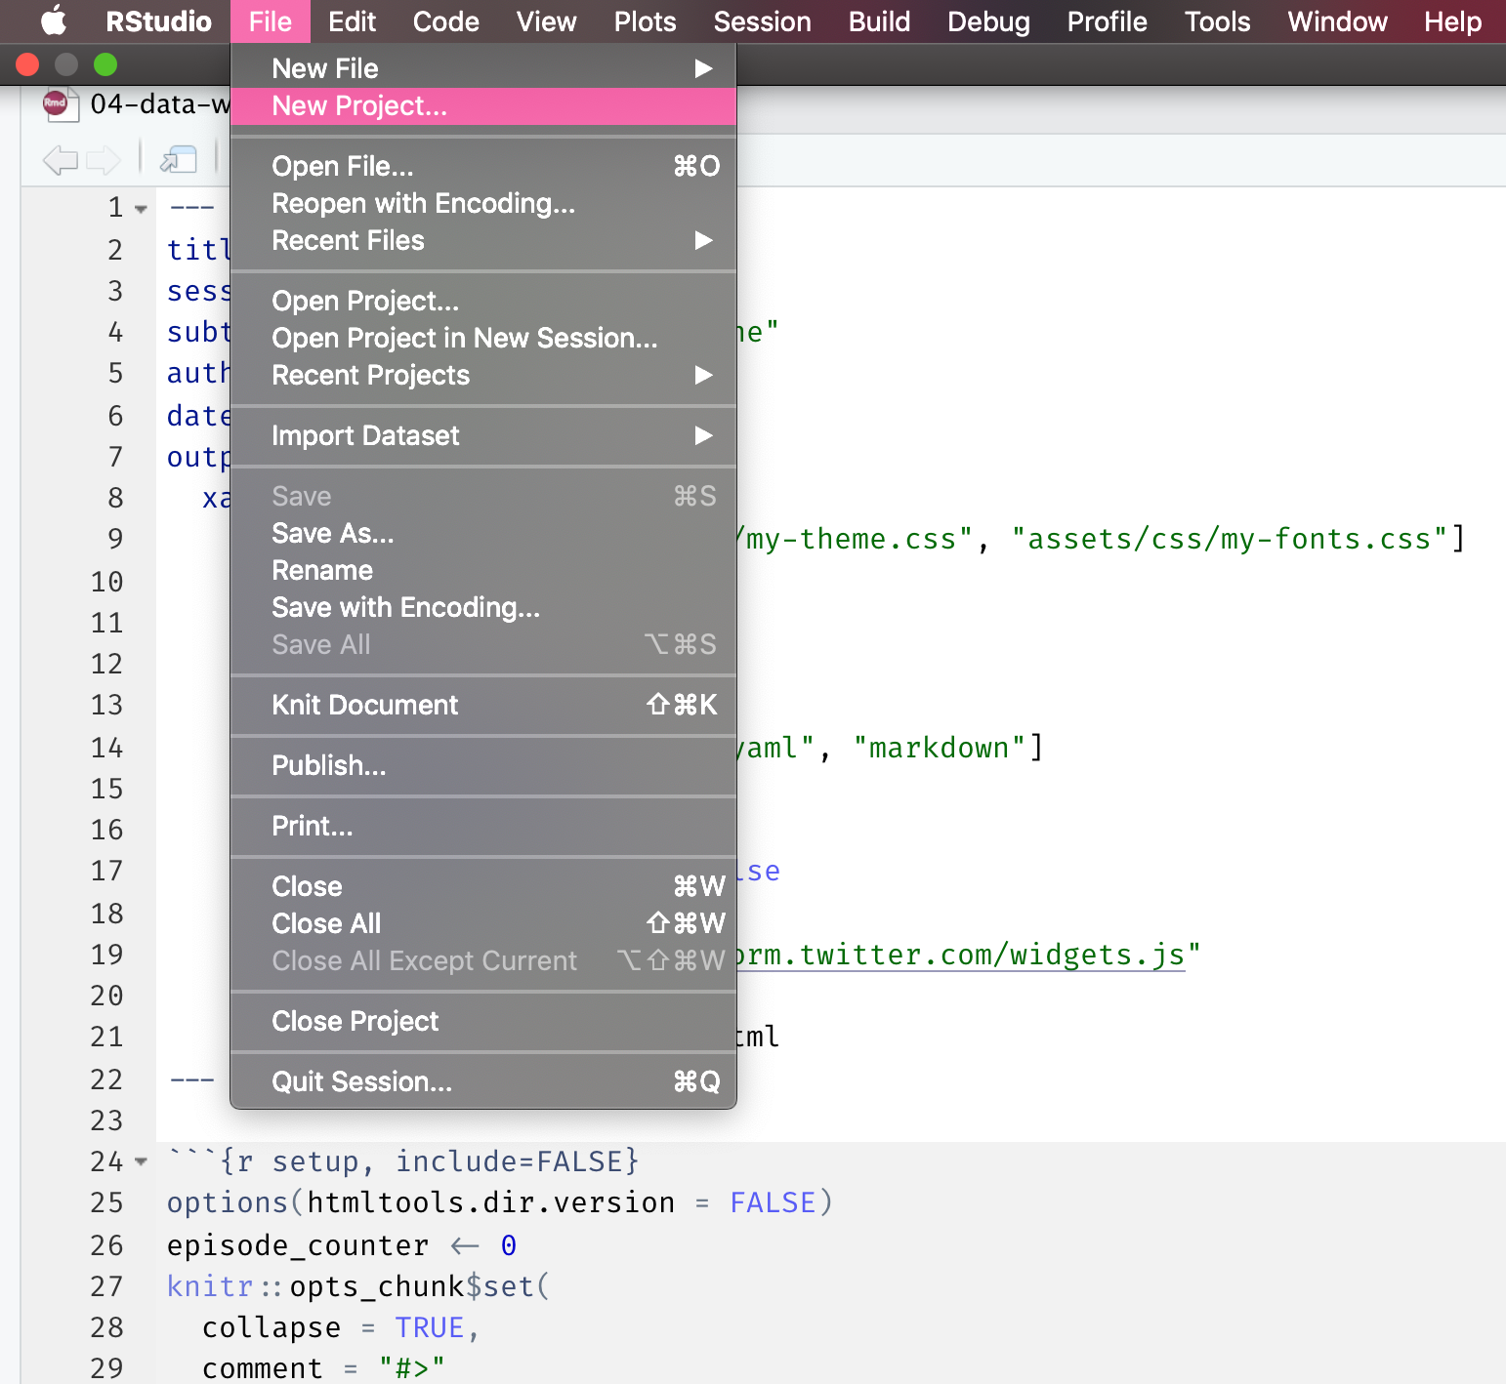Select the Rename menu entry
The height and width of the screenshot is (1384, 1506).
(483, 570)
